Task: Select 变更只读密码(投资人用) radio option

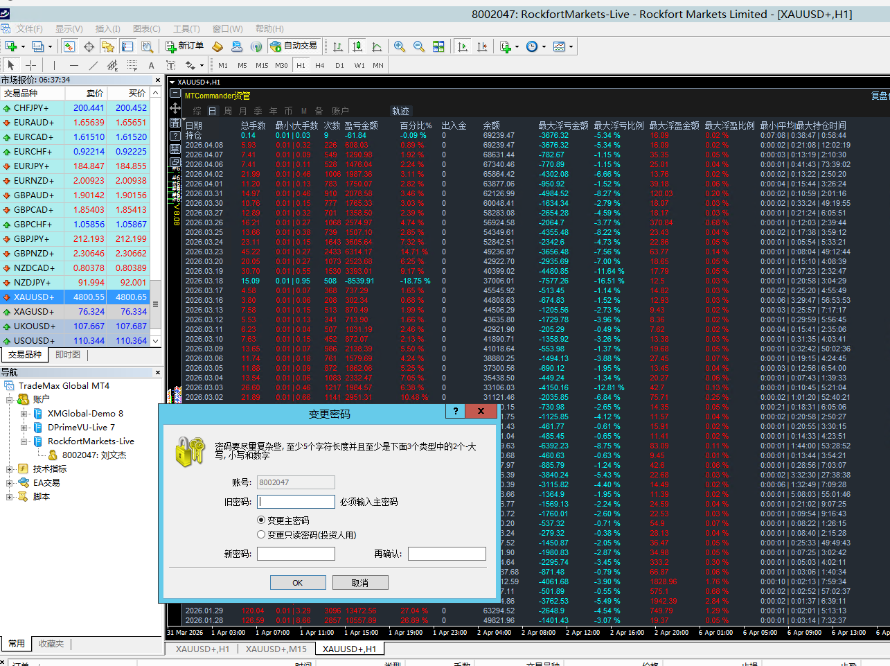Action: (x=261, y=534)
